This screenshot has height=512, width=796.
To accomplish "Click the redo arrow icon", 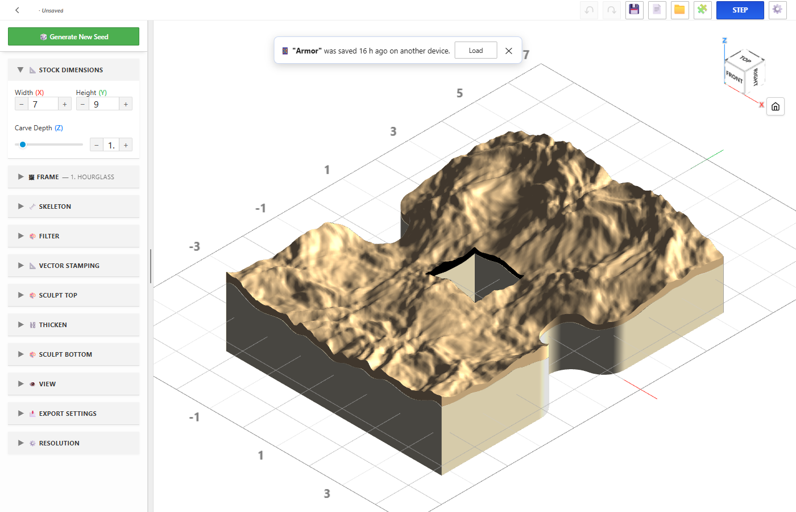I will click(612, 10).
